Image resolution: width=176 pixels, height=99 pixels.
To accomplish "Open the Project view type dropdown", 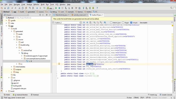I will pyautogui.click(x=16, y=15).
